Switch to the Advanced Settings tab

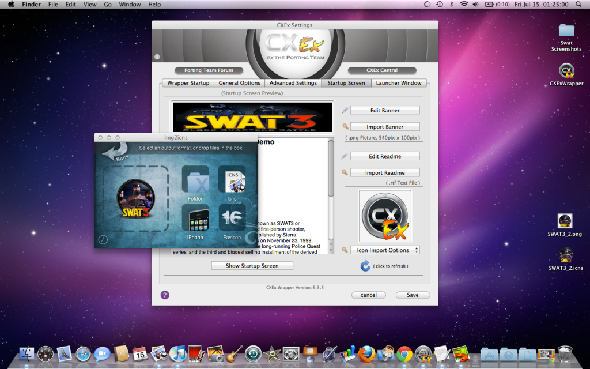(x=293, y=83)
